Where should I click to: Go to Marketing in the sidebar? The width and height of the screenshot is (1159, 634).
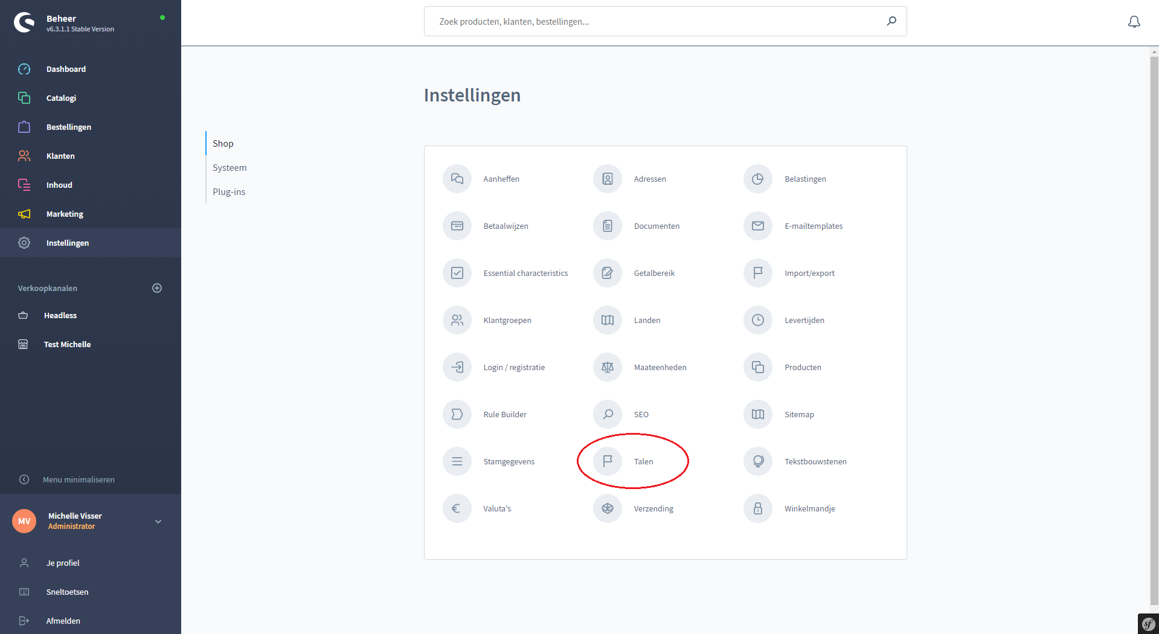65,214
